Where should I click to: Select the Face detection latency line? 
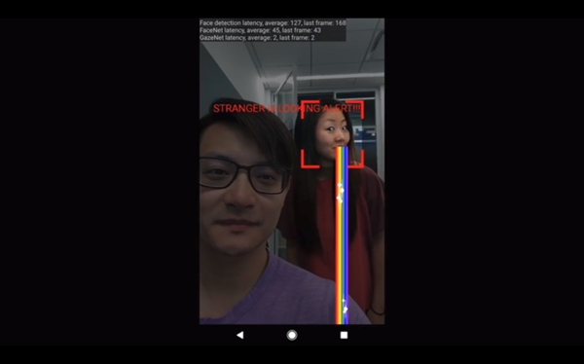[273, 22]
